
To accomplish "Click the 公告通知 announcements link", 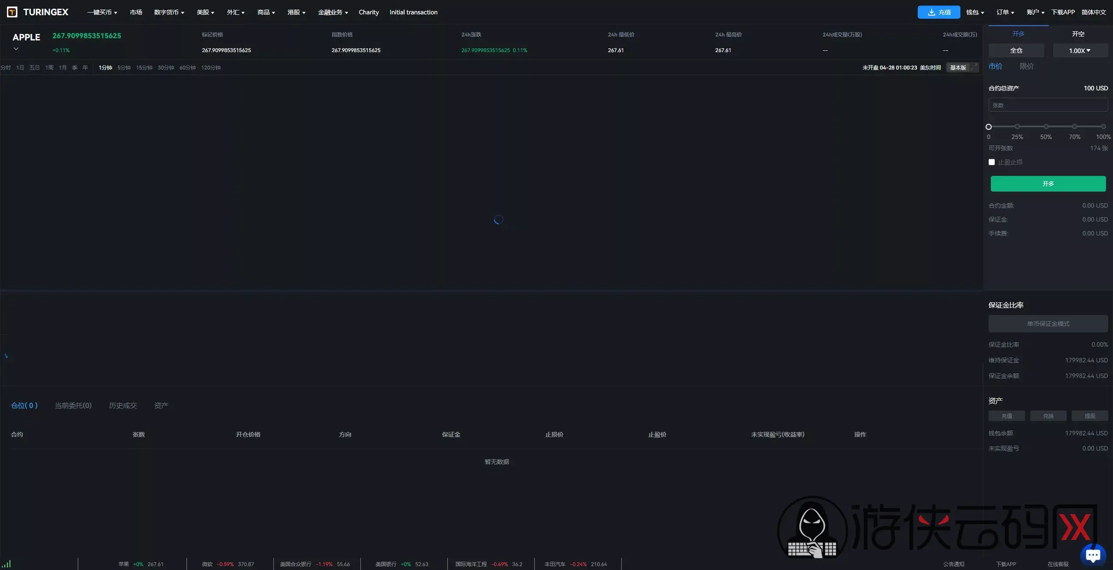I will [x=953, y=564].
